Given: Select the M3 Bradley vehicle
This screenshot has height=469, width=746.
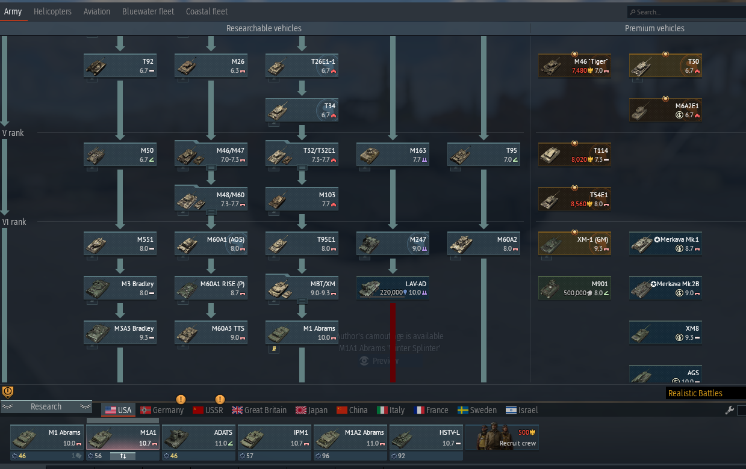Looking at the screenshot, I should [120, 288].
